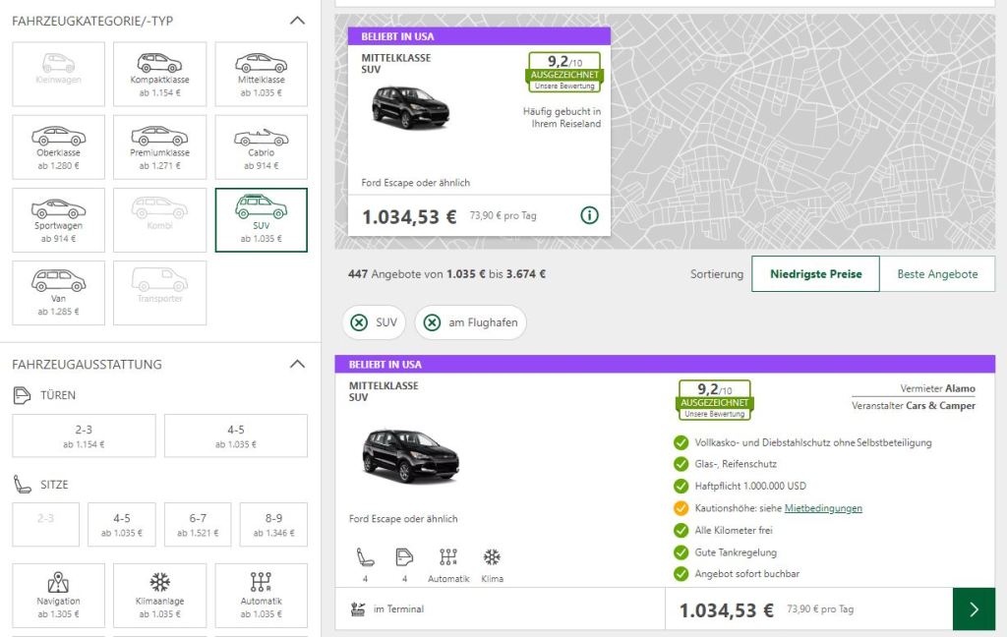Sort results by Niedrigste Preise
1007x637 pixels.
(x=815, y=274)
